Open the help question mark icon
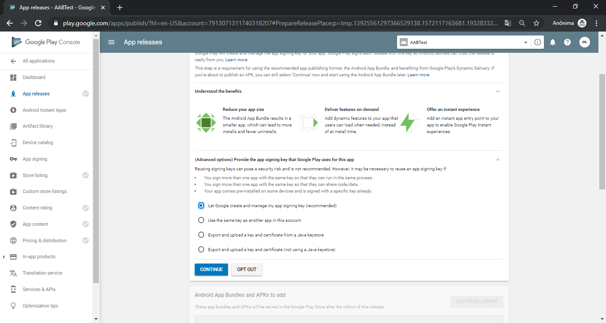606x323 pixels. coord(567,42)
